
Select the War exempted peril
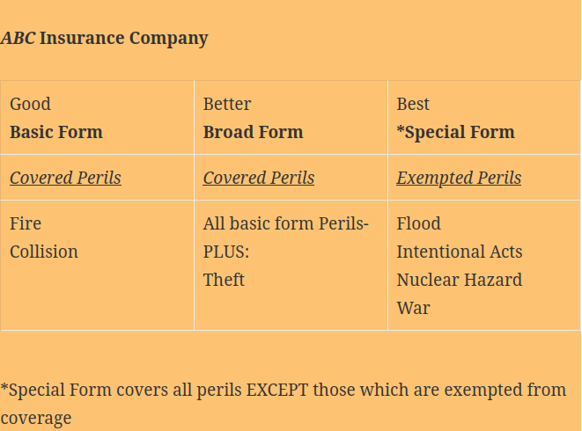pos(413,308)
